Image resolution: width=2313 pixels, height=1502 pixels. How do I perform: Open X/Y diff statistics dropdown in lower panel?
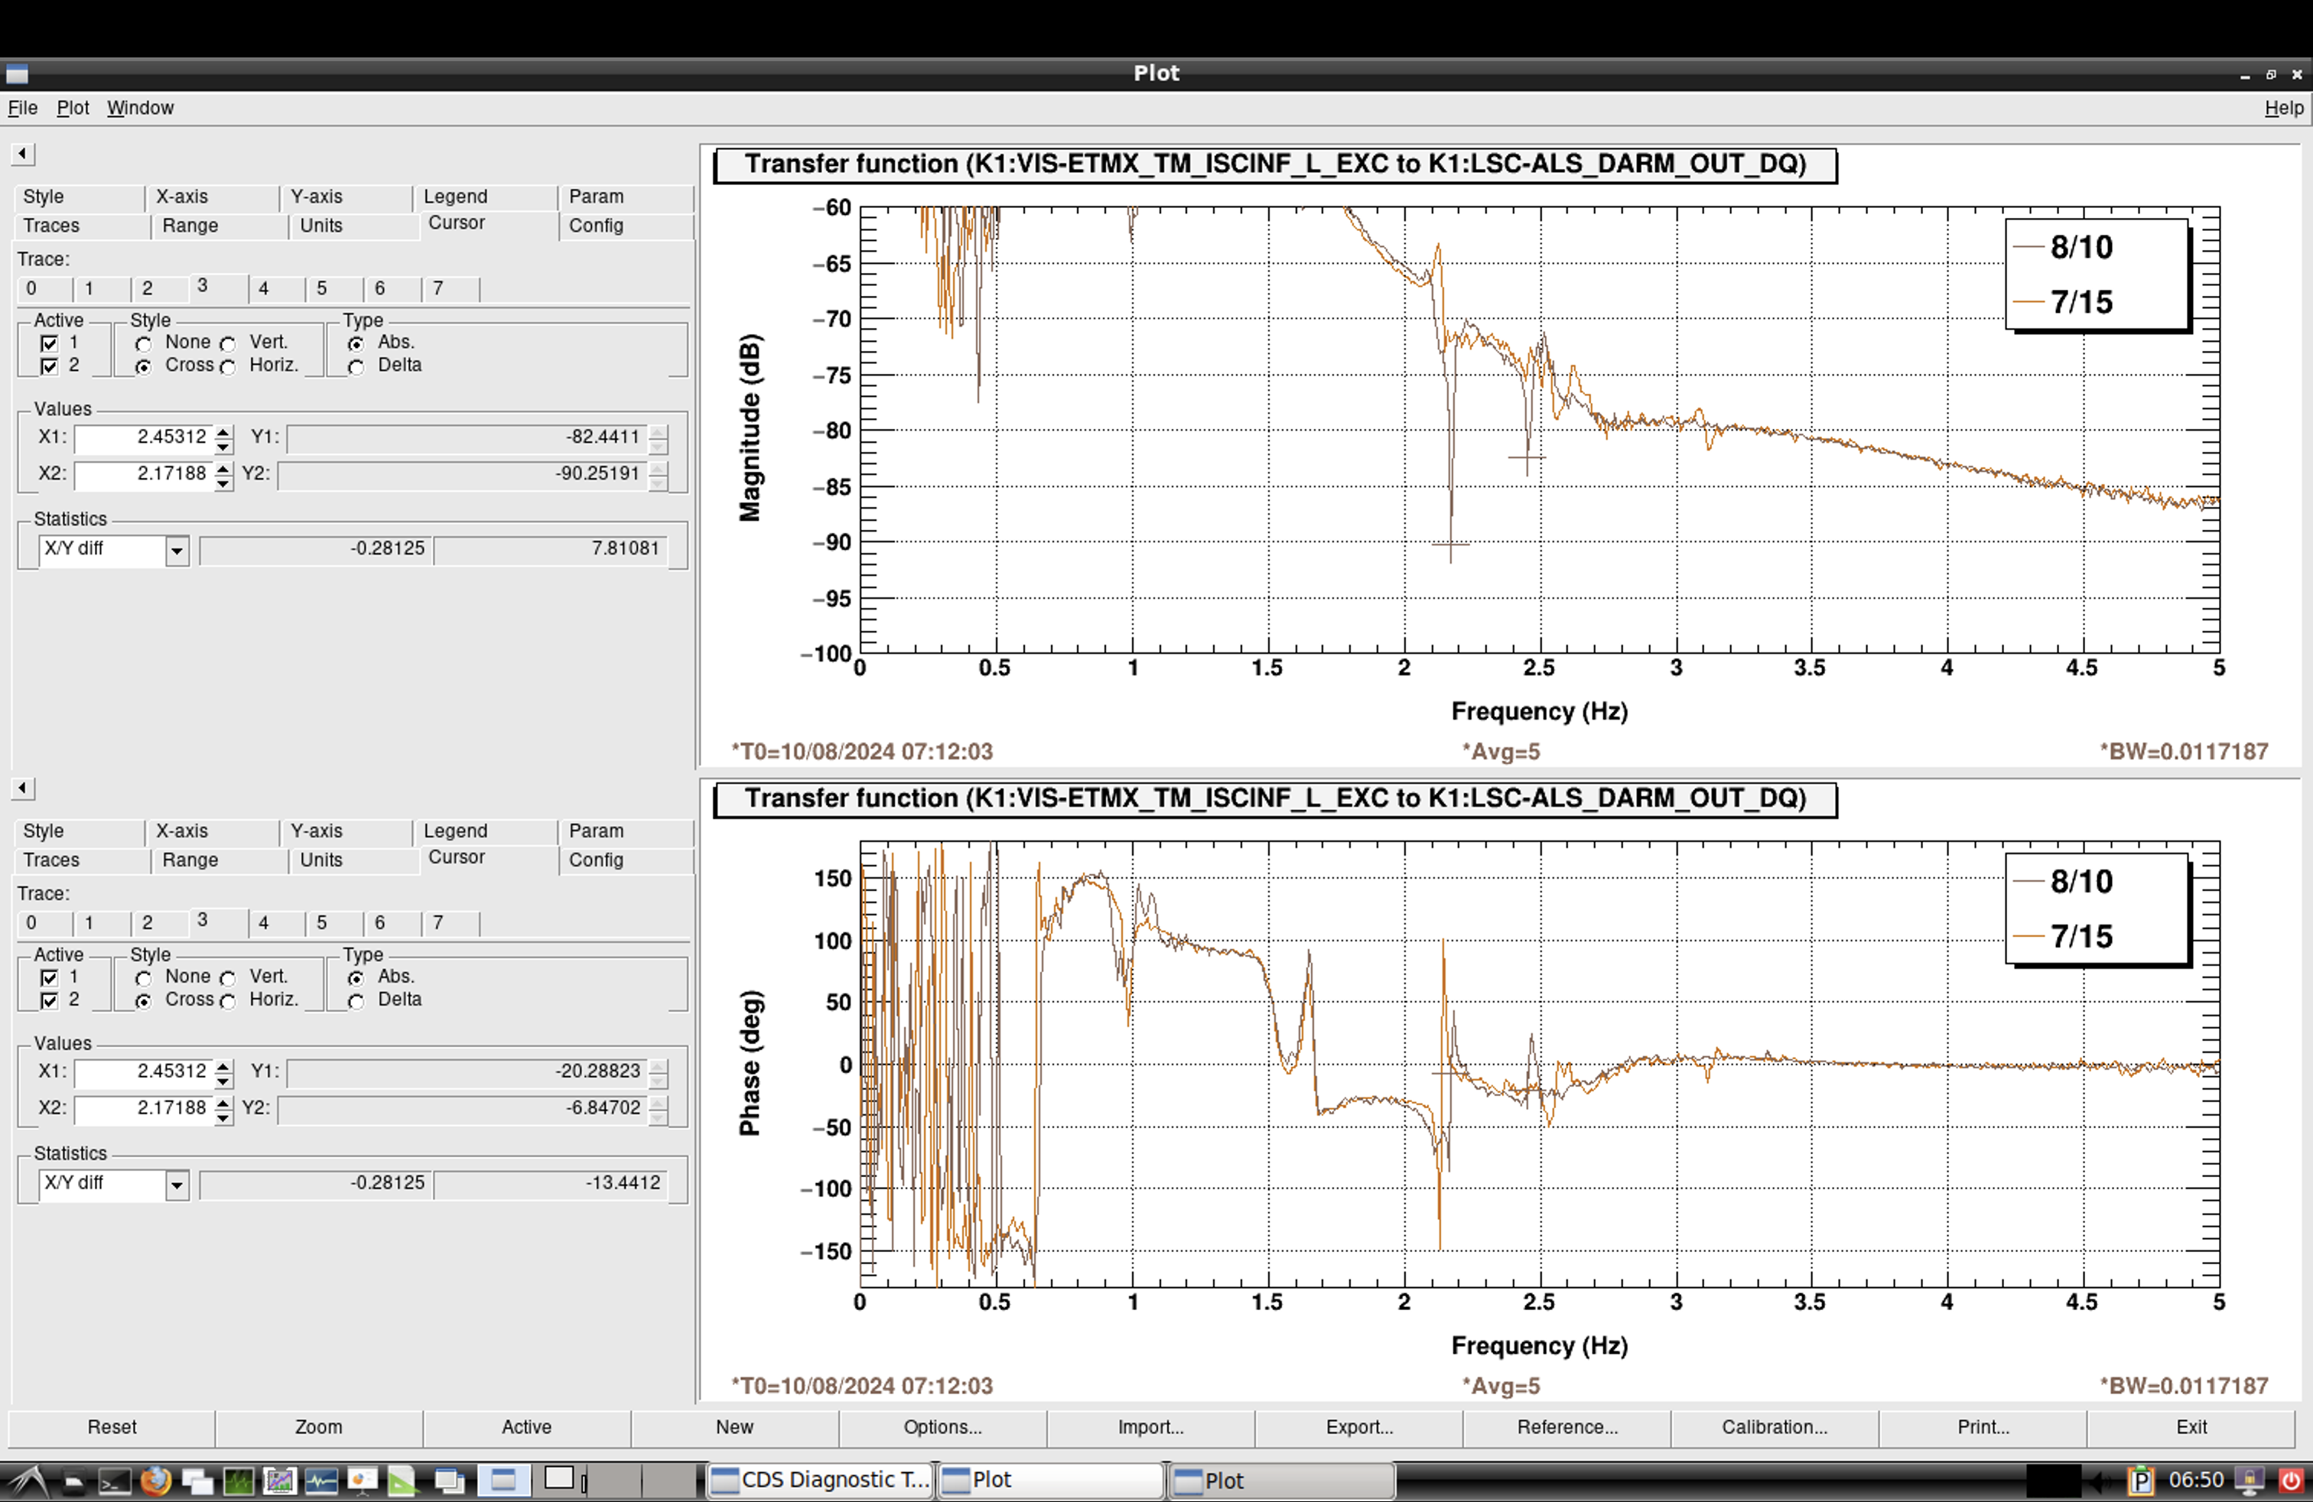(176, 1185)
